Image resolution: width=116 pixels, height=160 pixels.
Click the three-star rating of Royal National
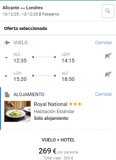[75, 104]
